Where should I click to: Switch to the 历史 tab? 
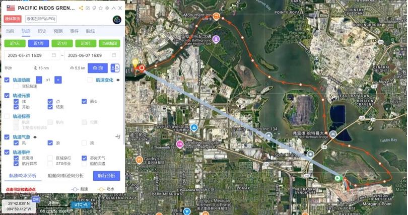pos(42,31)
